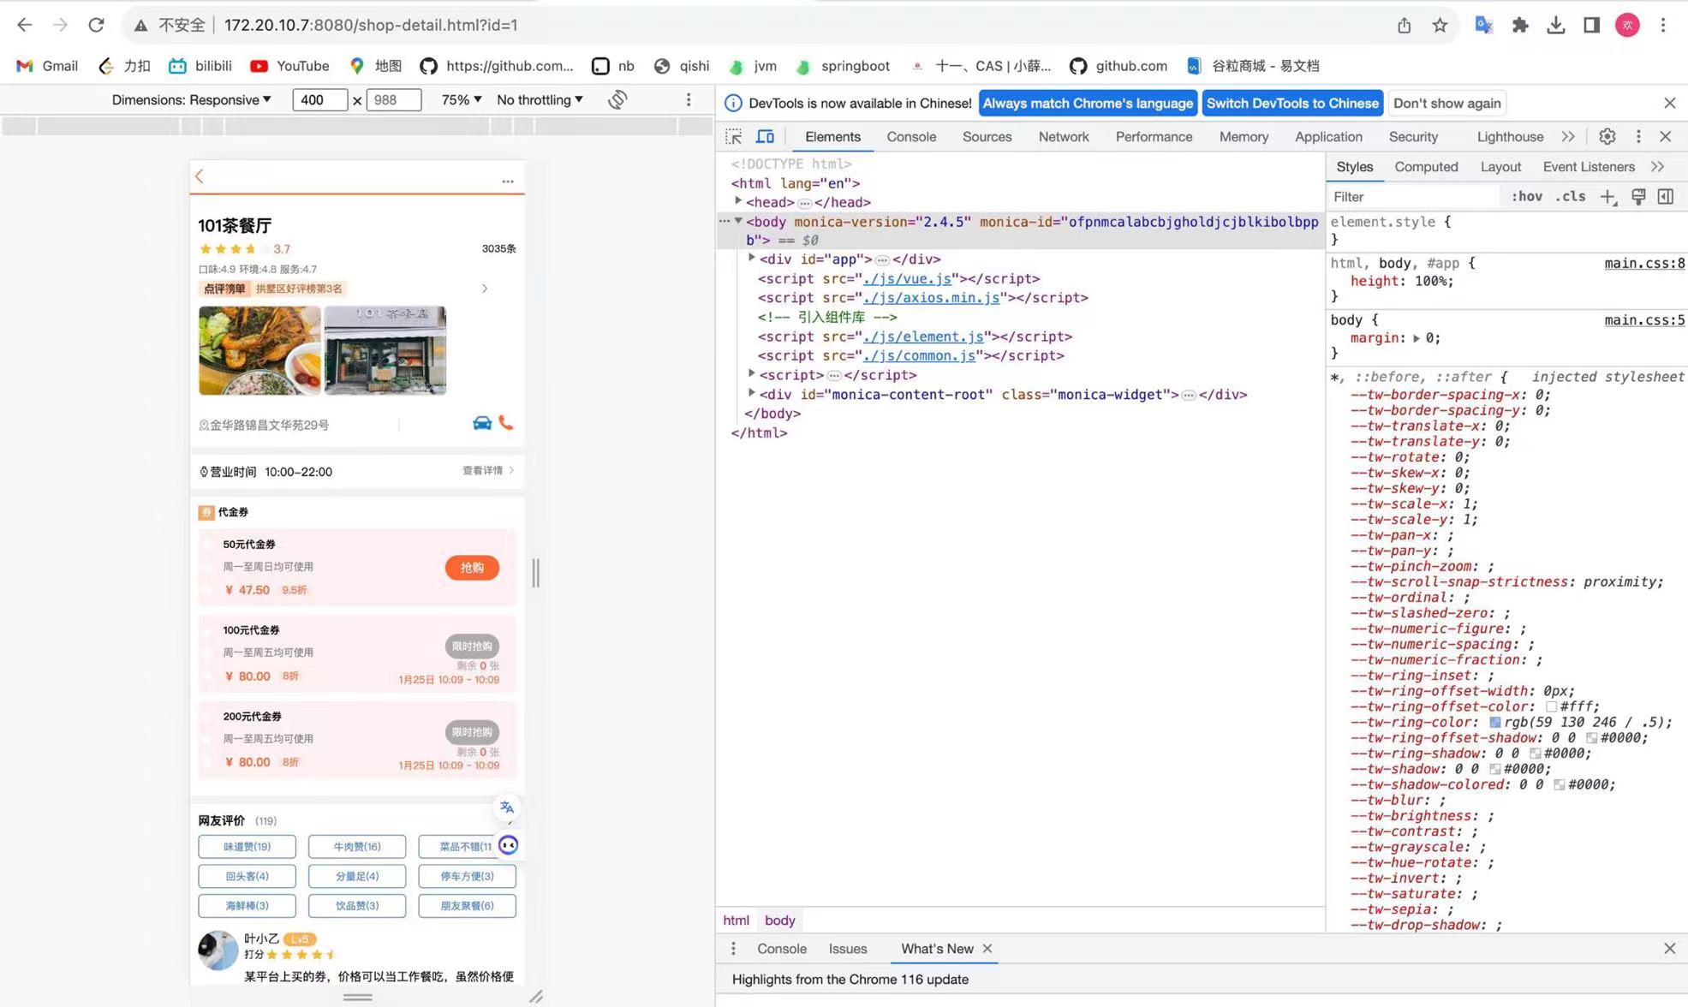Click the zoom percentage 75% dropdown
The height and width of the screenshot is (1007, 1688).
[x=459, y=99]
